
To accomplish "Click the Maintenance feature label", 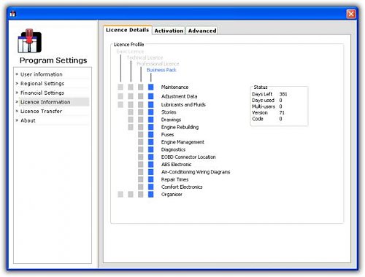I will (x=174, y=87).
